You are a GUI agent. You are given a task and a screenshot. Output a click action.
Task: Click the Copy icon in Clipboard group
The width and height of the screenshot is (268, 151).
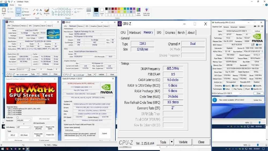(8, 12)
